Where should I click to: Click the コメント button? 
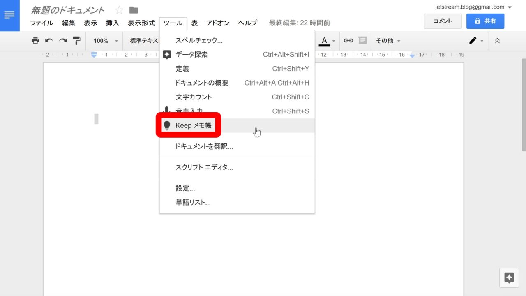443,21
